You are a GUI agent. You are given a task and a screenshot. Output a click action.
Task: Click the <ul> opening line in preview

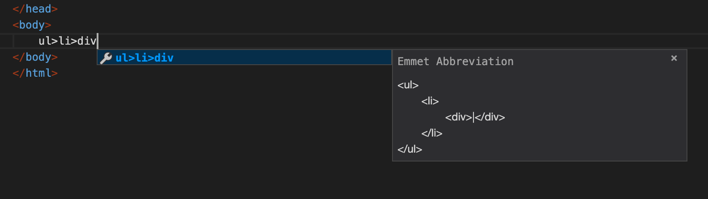coord(408,85)
